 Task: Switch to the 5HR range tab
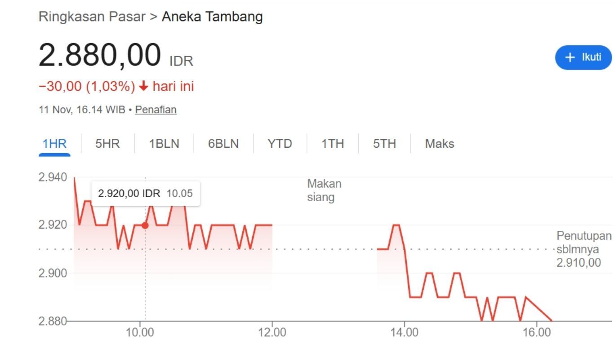(x=107, y=144)
